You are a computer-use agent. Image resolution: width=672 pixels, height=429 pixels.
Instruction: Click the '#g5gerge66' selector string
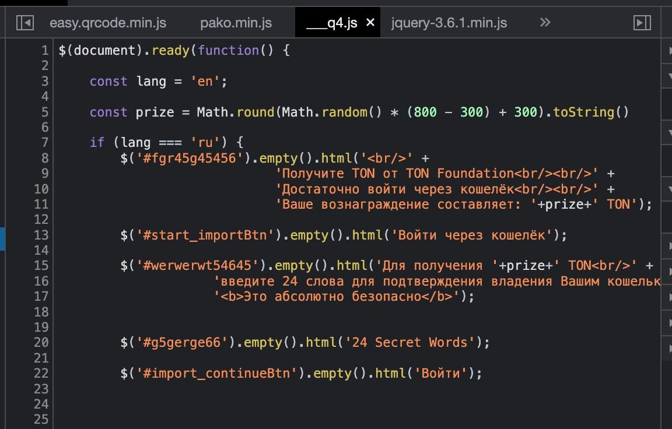tap(182, 343)
